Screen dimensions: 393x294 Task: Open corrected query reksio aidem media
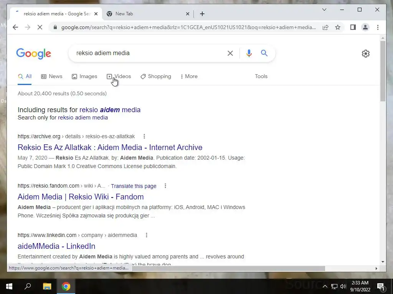pos(110,110)
